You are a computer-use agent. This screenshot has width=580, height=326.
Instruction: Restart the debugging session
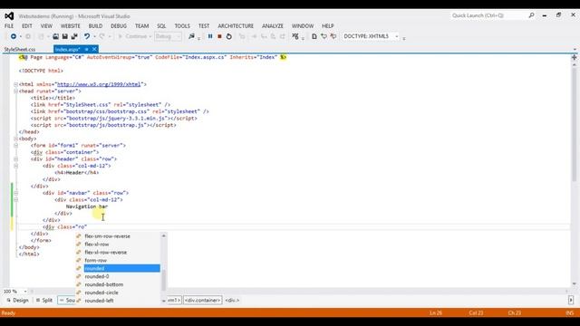click(x=229, y=36)
